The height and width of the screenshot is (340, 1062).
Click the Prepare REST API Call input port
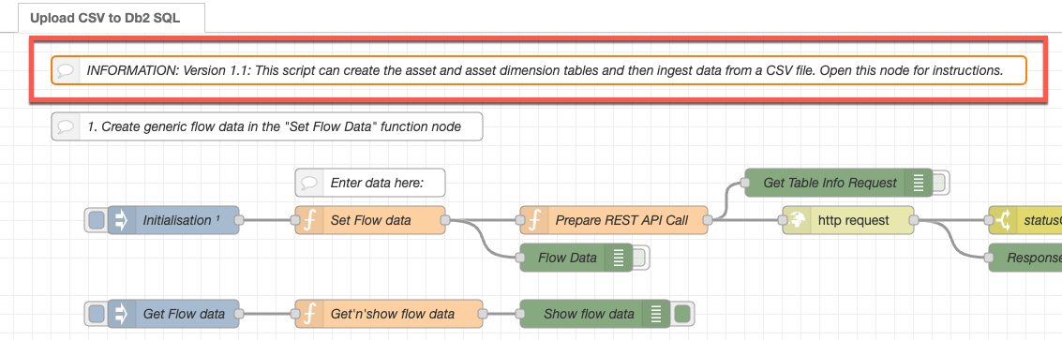click(519, 220)
